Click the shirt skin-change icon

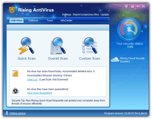[x=132, y=6]
